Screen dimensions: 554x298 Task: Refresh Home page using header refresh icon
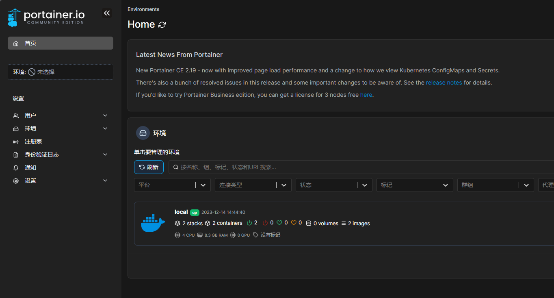coord(162,25)
